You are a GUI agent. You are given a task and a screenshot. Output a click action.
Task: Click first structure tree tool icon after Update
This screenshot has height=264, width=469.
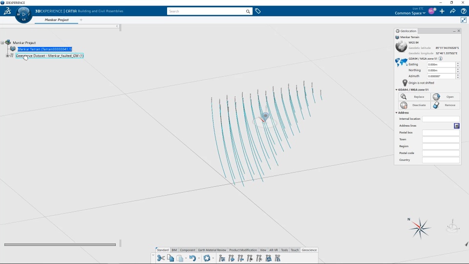(222, 258)
